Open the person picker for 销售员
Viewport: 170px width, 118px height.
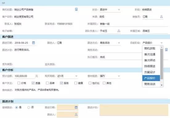pos(161,17)
